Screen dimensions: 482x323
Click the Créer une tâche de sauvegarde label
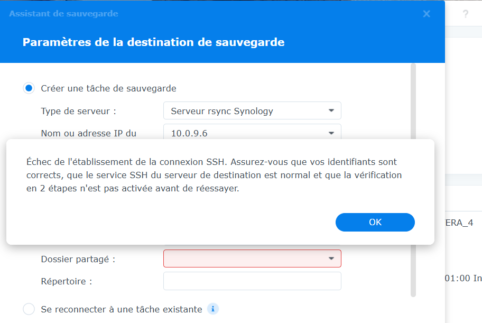(x=108, y=88)
